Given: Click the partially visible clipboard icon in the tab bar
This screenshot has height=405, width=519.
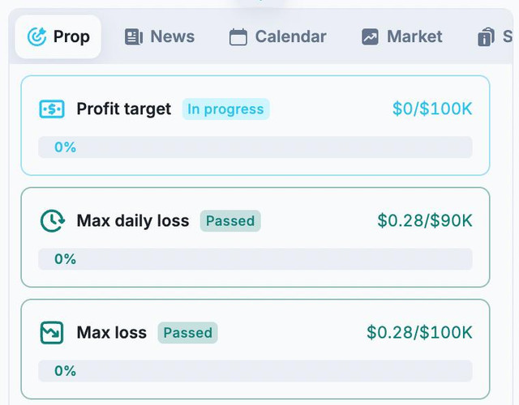Looking at the screenshot, I should (486, 36).
